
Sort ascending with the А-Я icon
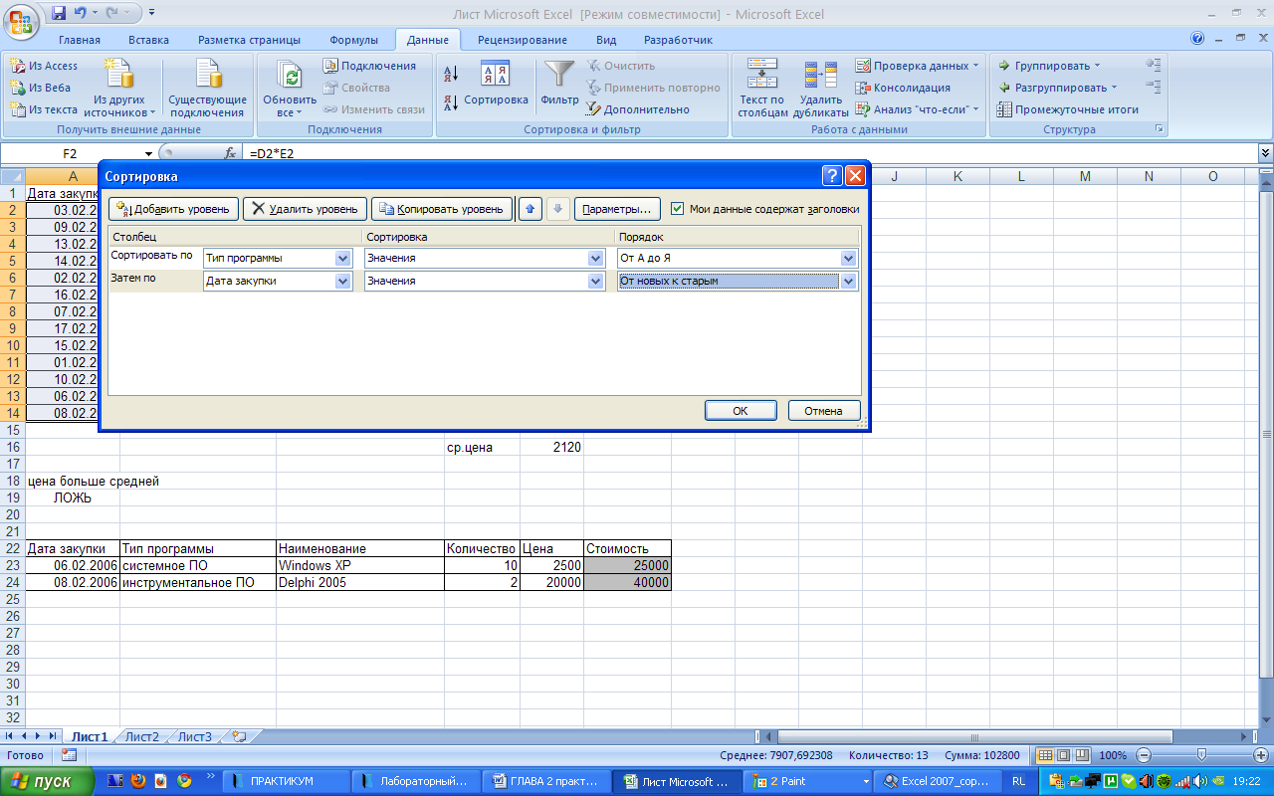click(x=450, y=73)
